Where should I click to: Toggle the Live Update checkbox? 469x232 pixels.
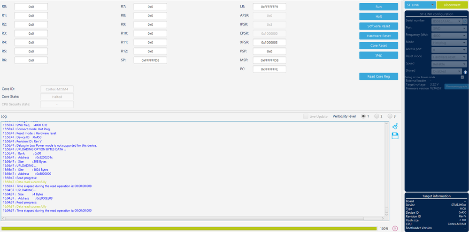click(x=305, y=116)
